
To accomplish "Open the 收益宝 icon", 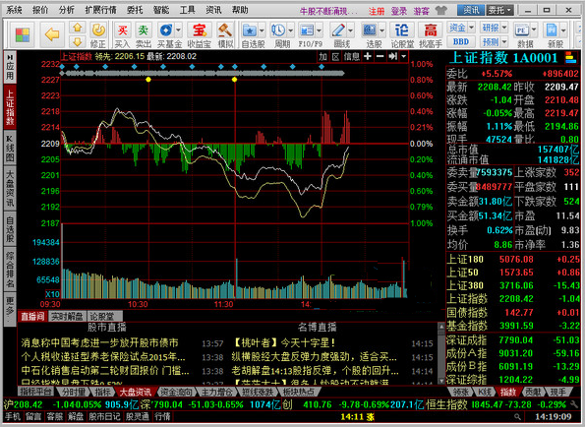I will (199, 35).
